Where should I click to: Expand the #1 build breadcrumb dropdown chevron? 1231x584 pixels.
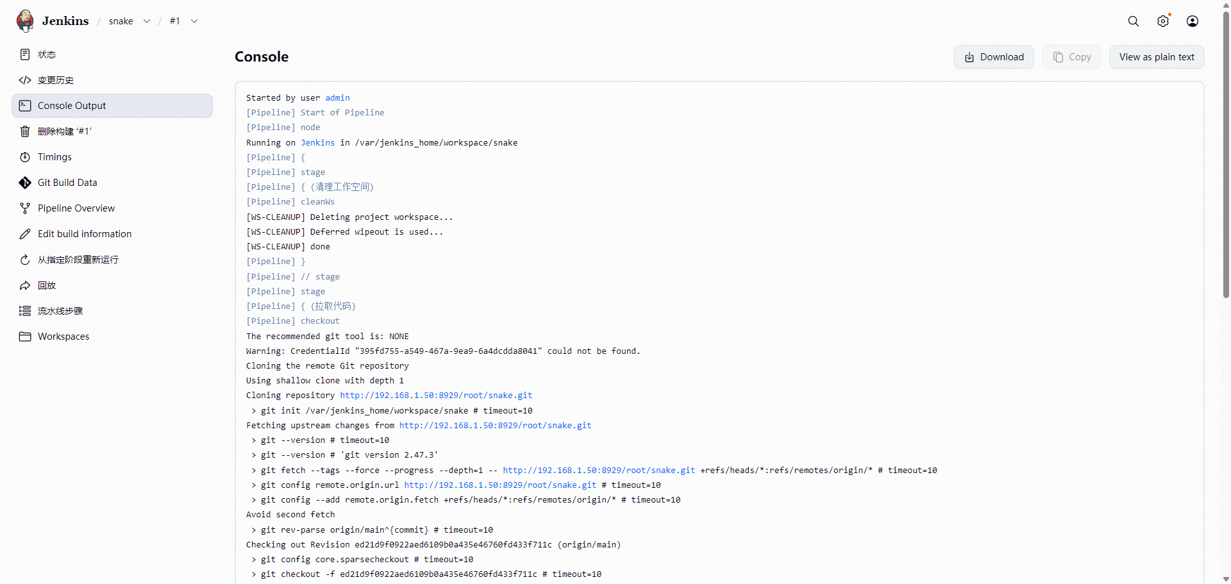click(x=194, y=21)
